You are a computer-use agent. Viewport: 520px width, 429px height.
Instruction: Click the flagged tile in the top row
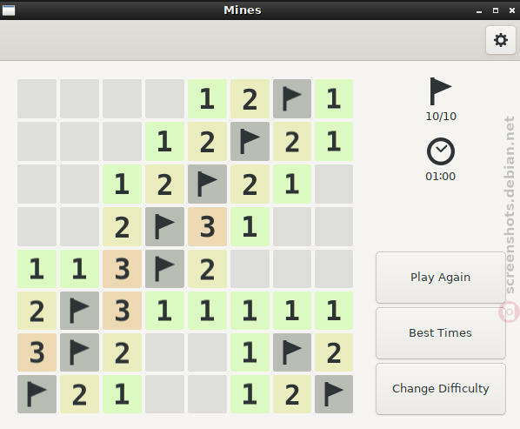(x=292, y=99)
